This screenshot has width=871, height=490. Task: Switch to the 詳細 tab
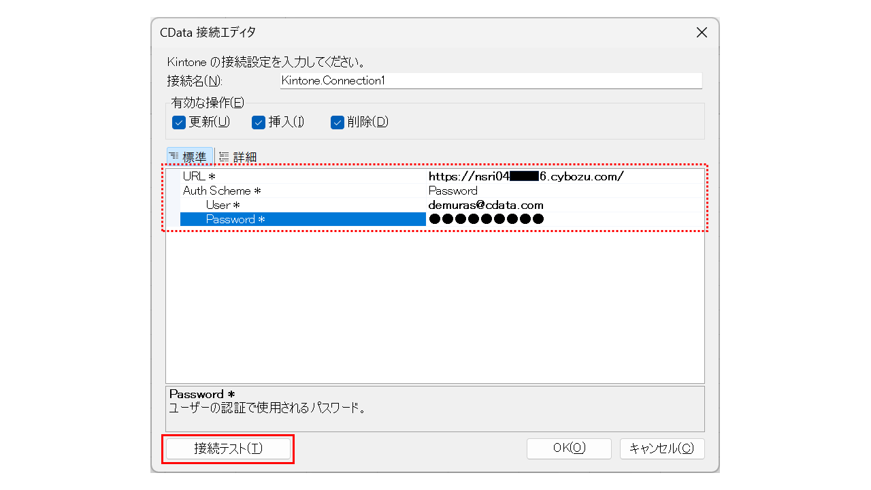coord(237,157)
